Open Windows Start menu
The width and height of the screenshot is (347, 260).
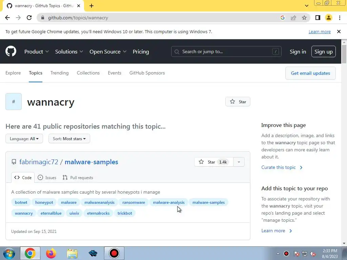(9, 253)
